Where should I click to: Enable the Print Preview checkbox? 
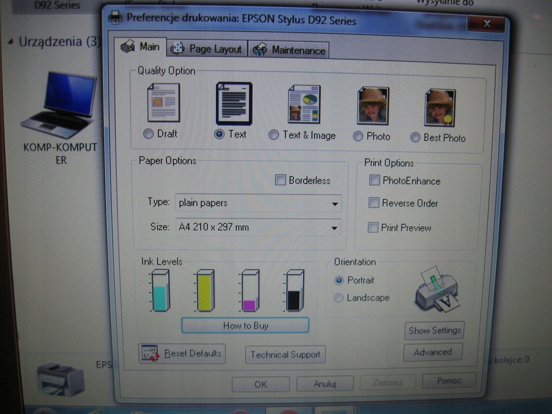click(373, 227)
